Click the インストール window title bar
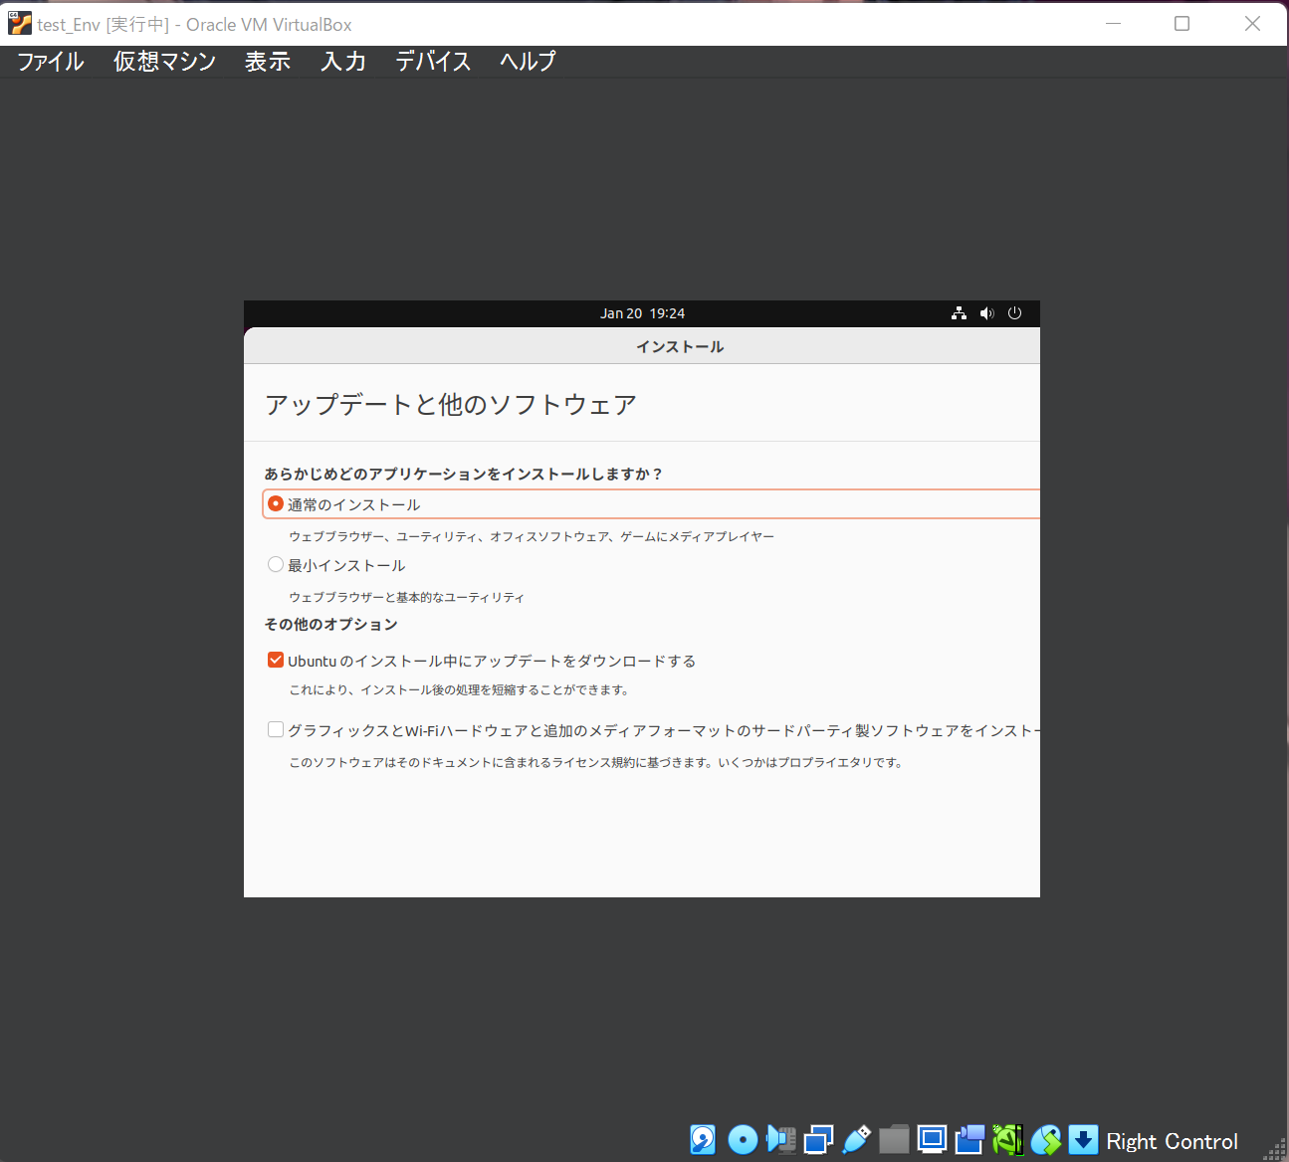 pos(642,346)
